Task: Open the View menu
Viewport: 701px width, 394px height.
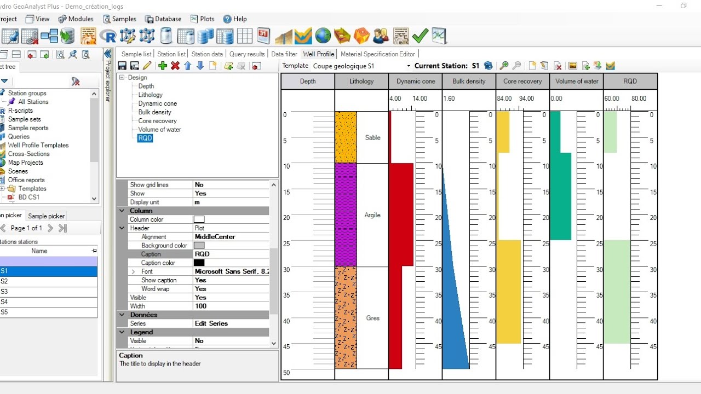Action: (x=38, y=19)
